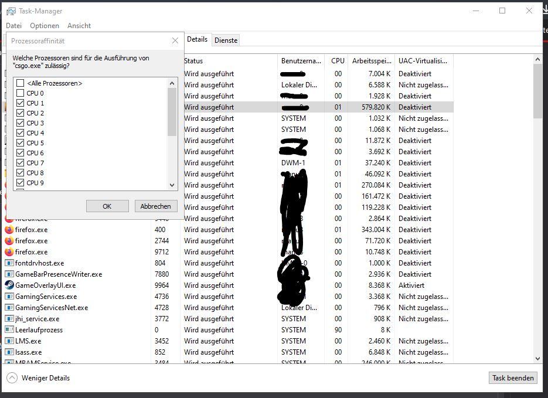The width and height of the screenshot is (548, 398).
Task: Check the <Alle Prozessoren> checkbox
Action: pyautogui.click(x=21, y=83)
